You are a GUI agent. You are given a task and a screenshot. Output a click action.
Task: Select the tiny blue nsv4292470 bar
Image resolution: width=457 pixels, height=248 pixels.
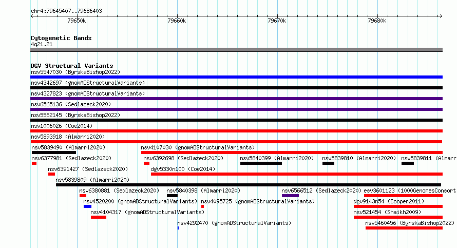click(x=178, y=228)
